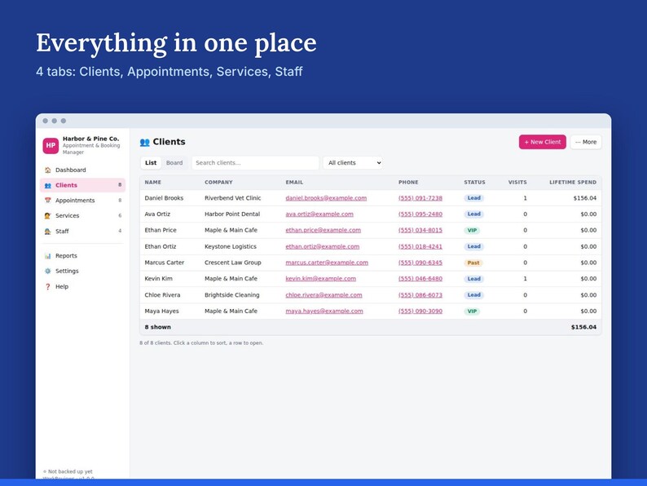This screenshot has height=486, width=647.
Task: Select the Ethan Price name cell
Action: pyautogui.click(x=161, y=231)
